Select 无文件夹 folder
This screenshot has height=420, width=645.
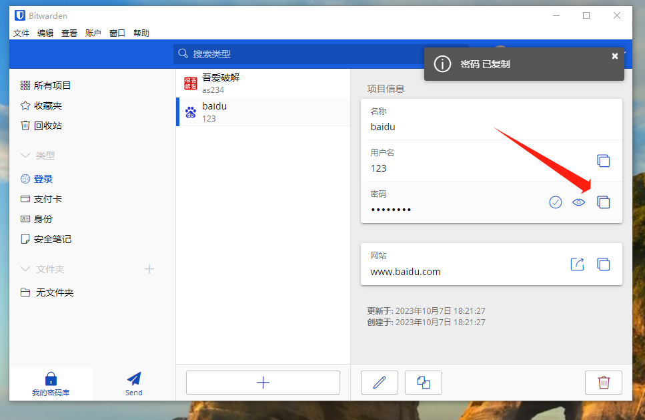point(47,292)
